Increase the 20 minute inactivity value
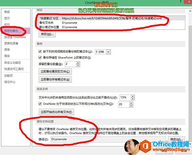The height and width of the screenshot is (155, 192). tap(131, 103)
